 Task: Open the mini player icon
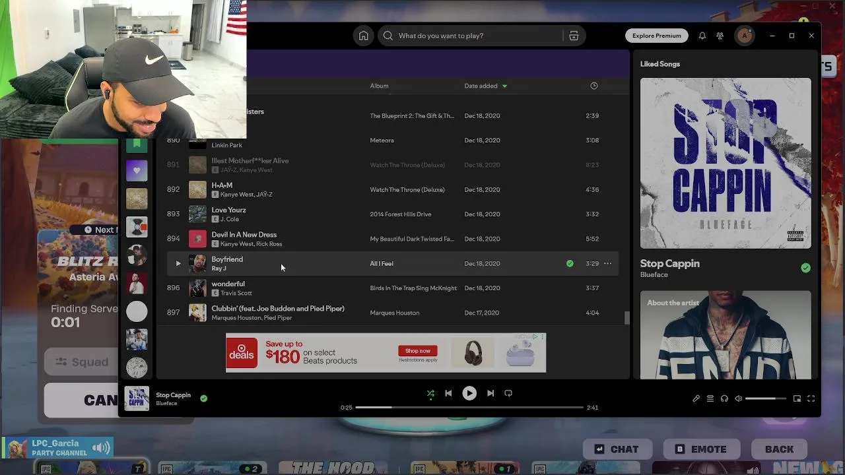pos(797,398)
